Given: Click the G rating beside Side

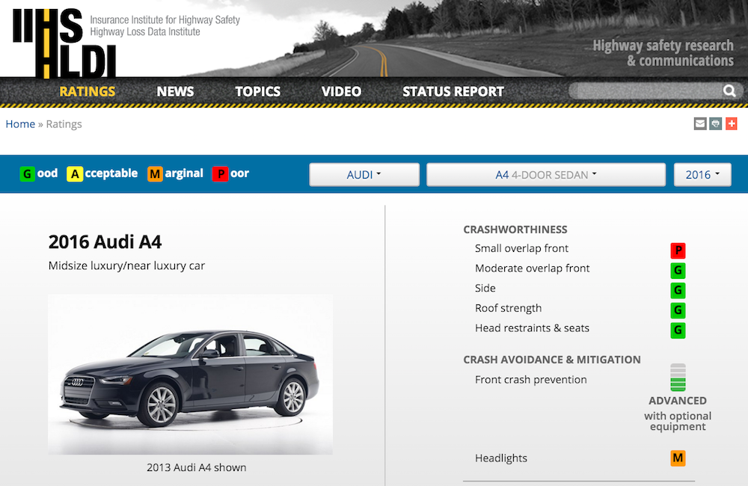Looking at the screenshot, I should point(678,290).
